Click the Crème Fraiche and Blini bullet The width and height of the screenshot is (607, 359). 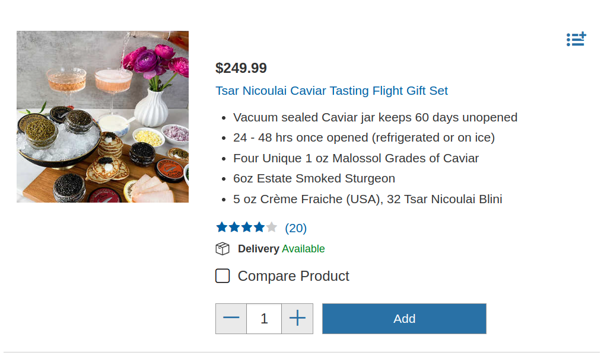[x=368, y=199]
